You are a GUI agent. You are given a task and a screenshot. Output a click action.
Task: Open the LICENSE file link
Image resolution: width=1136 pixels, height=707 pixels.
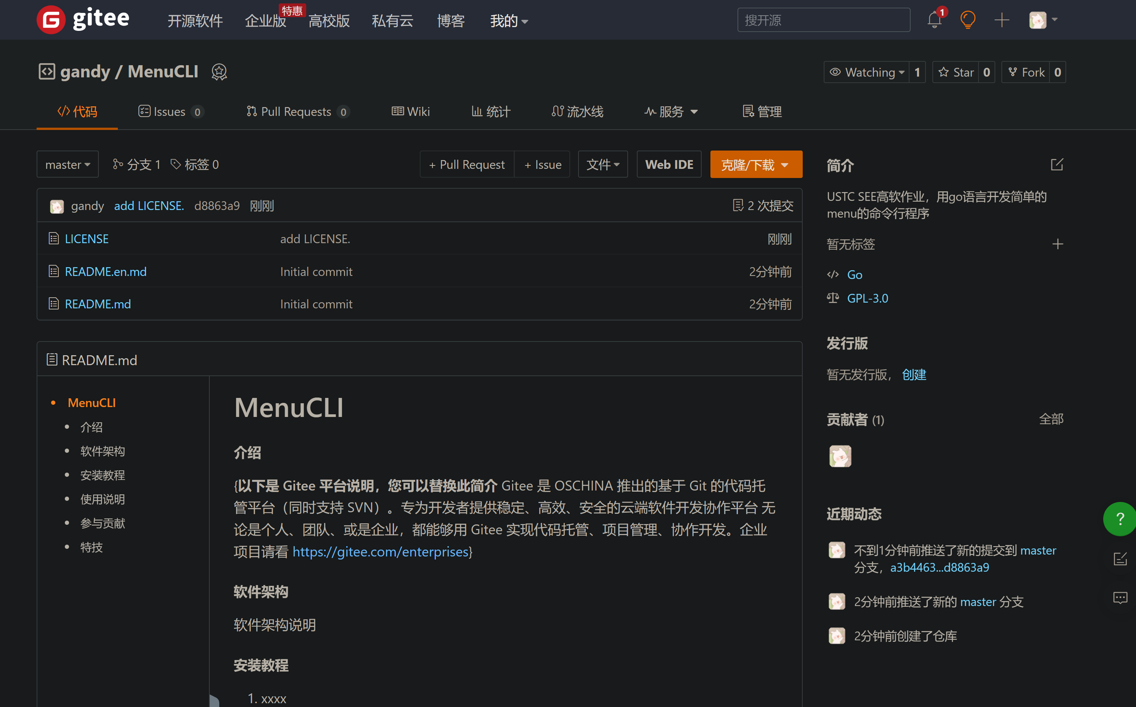(x=87, y=239)
